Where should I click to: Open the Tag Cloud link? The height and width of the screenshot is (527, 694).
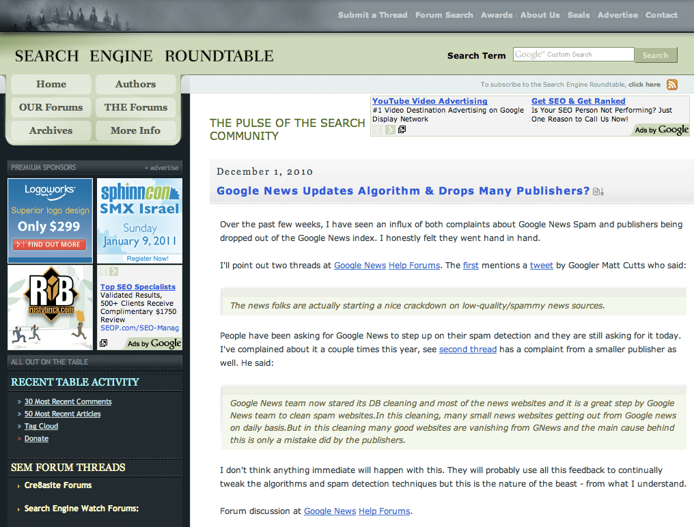point(41,426)
